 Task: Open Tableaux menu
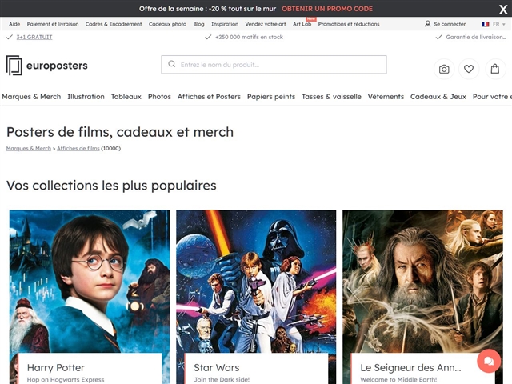click(126, 97)
